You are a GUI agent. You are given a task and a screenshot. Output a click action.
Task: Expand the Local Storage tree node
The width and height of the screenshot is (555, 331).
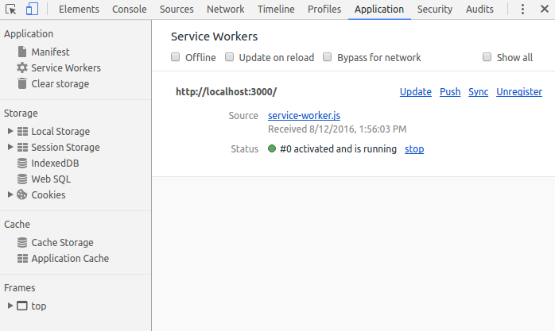coord(10,132)
